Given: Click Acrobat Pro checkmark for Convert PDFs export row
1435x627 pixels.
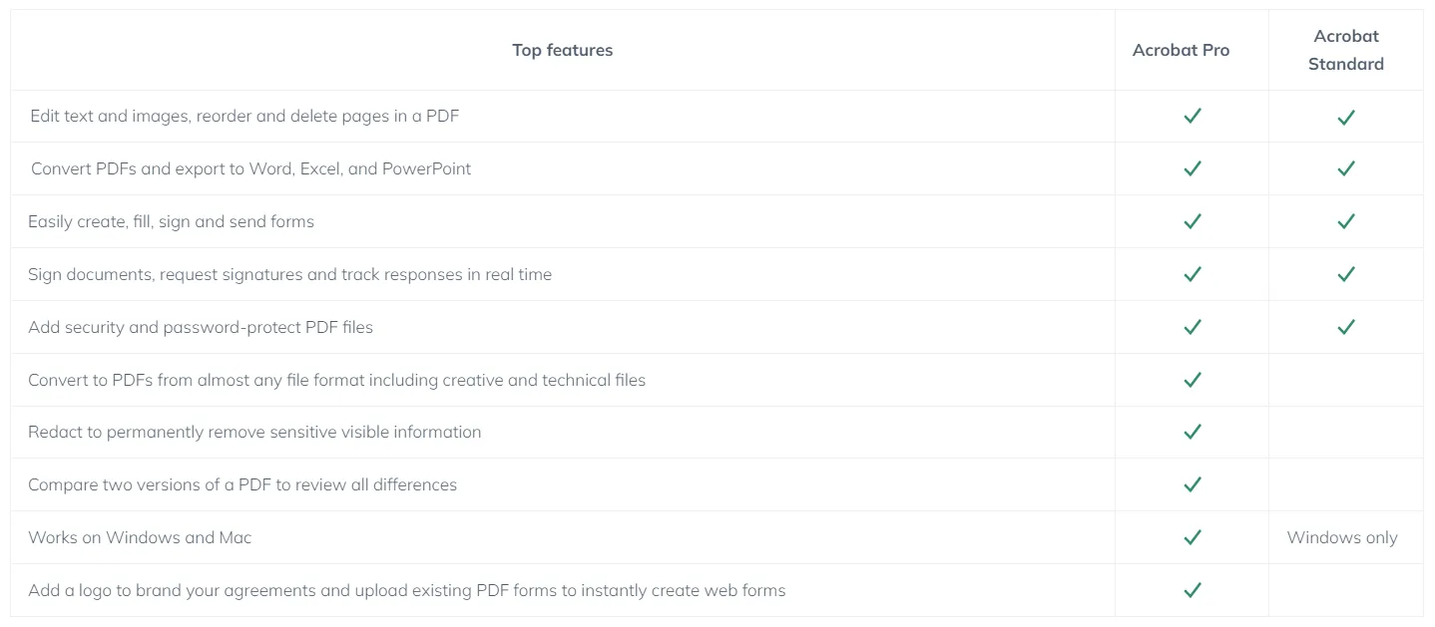Looking at the screenshot, I should coord(1192,169).
